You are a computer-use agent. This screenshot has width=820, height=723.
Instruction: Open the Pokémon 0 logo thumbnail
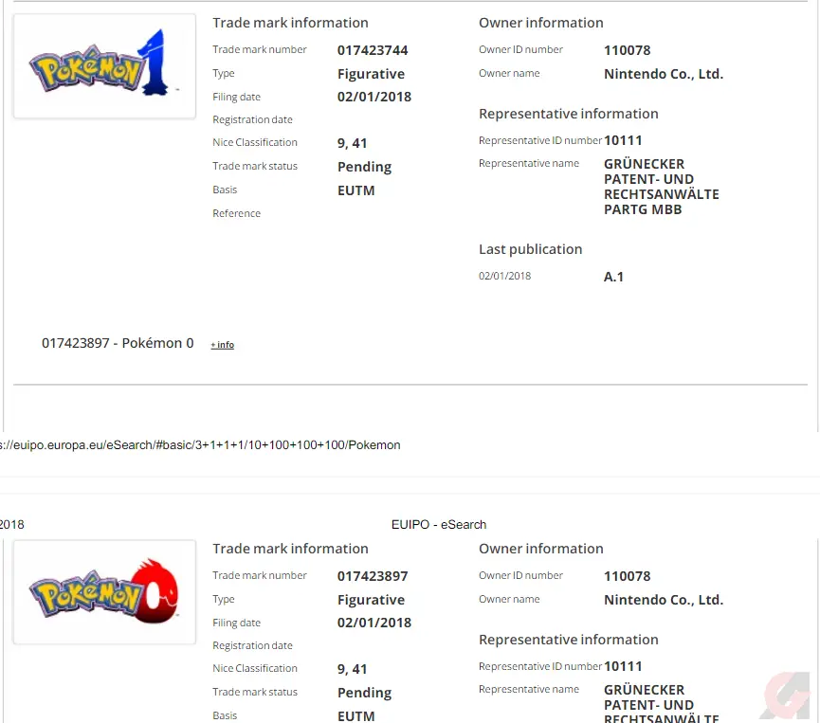[104, 592]
